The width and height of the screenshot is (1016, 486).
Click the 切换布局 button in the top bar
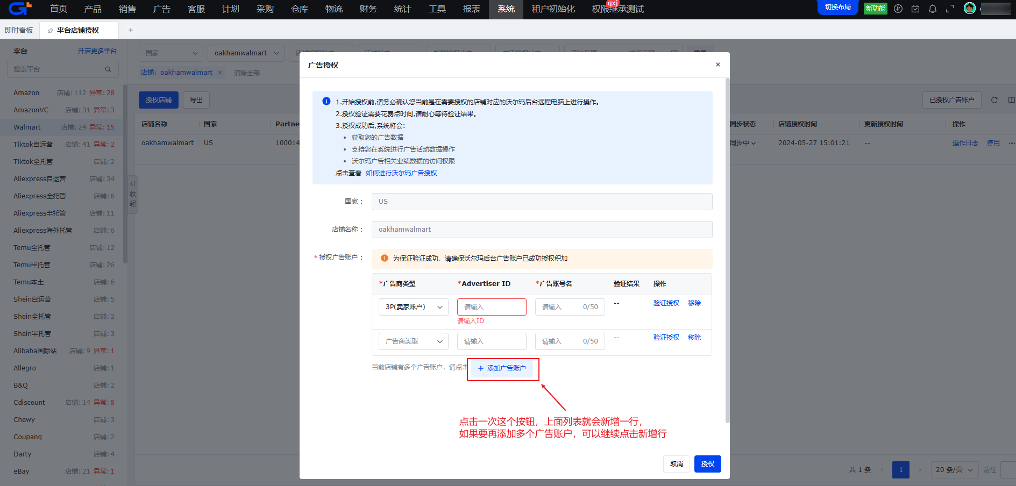838,7
